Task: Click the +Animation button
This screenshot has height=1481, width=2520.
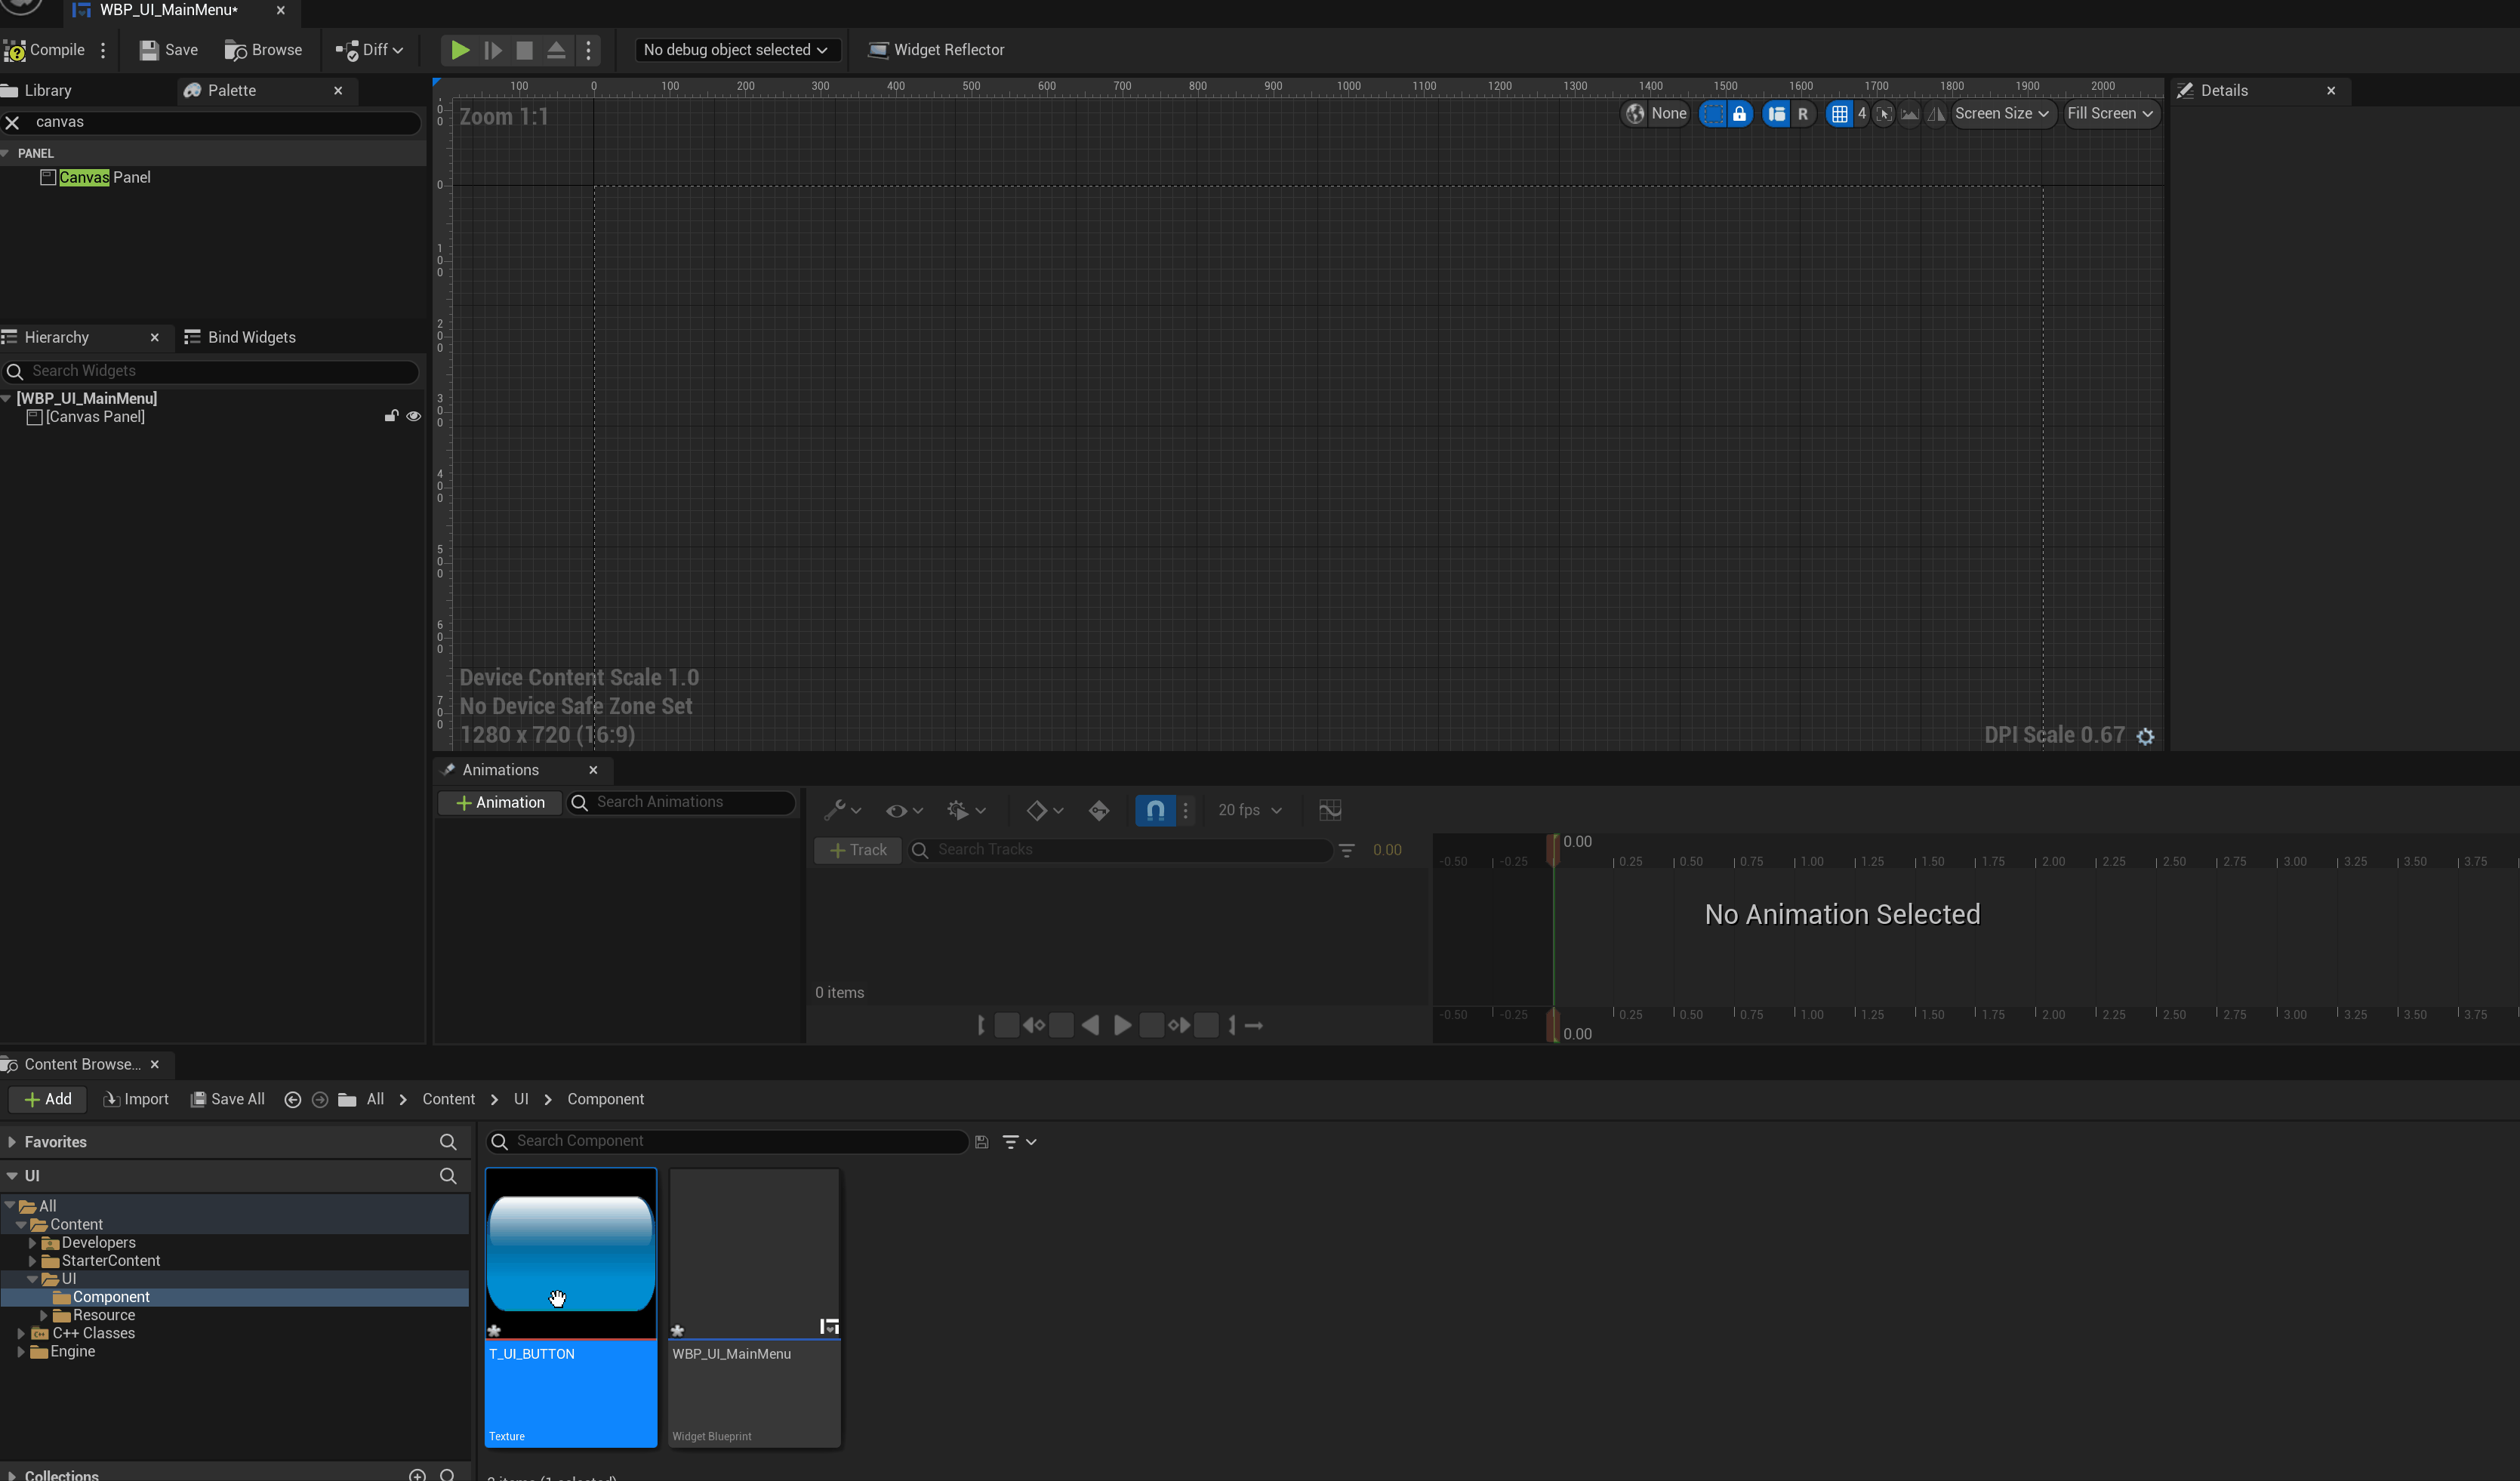Action: pyautogui.click(x=500, y=803)
